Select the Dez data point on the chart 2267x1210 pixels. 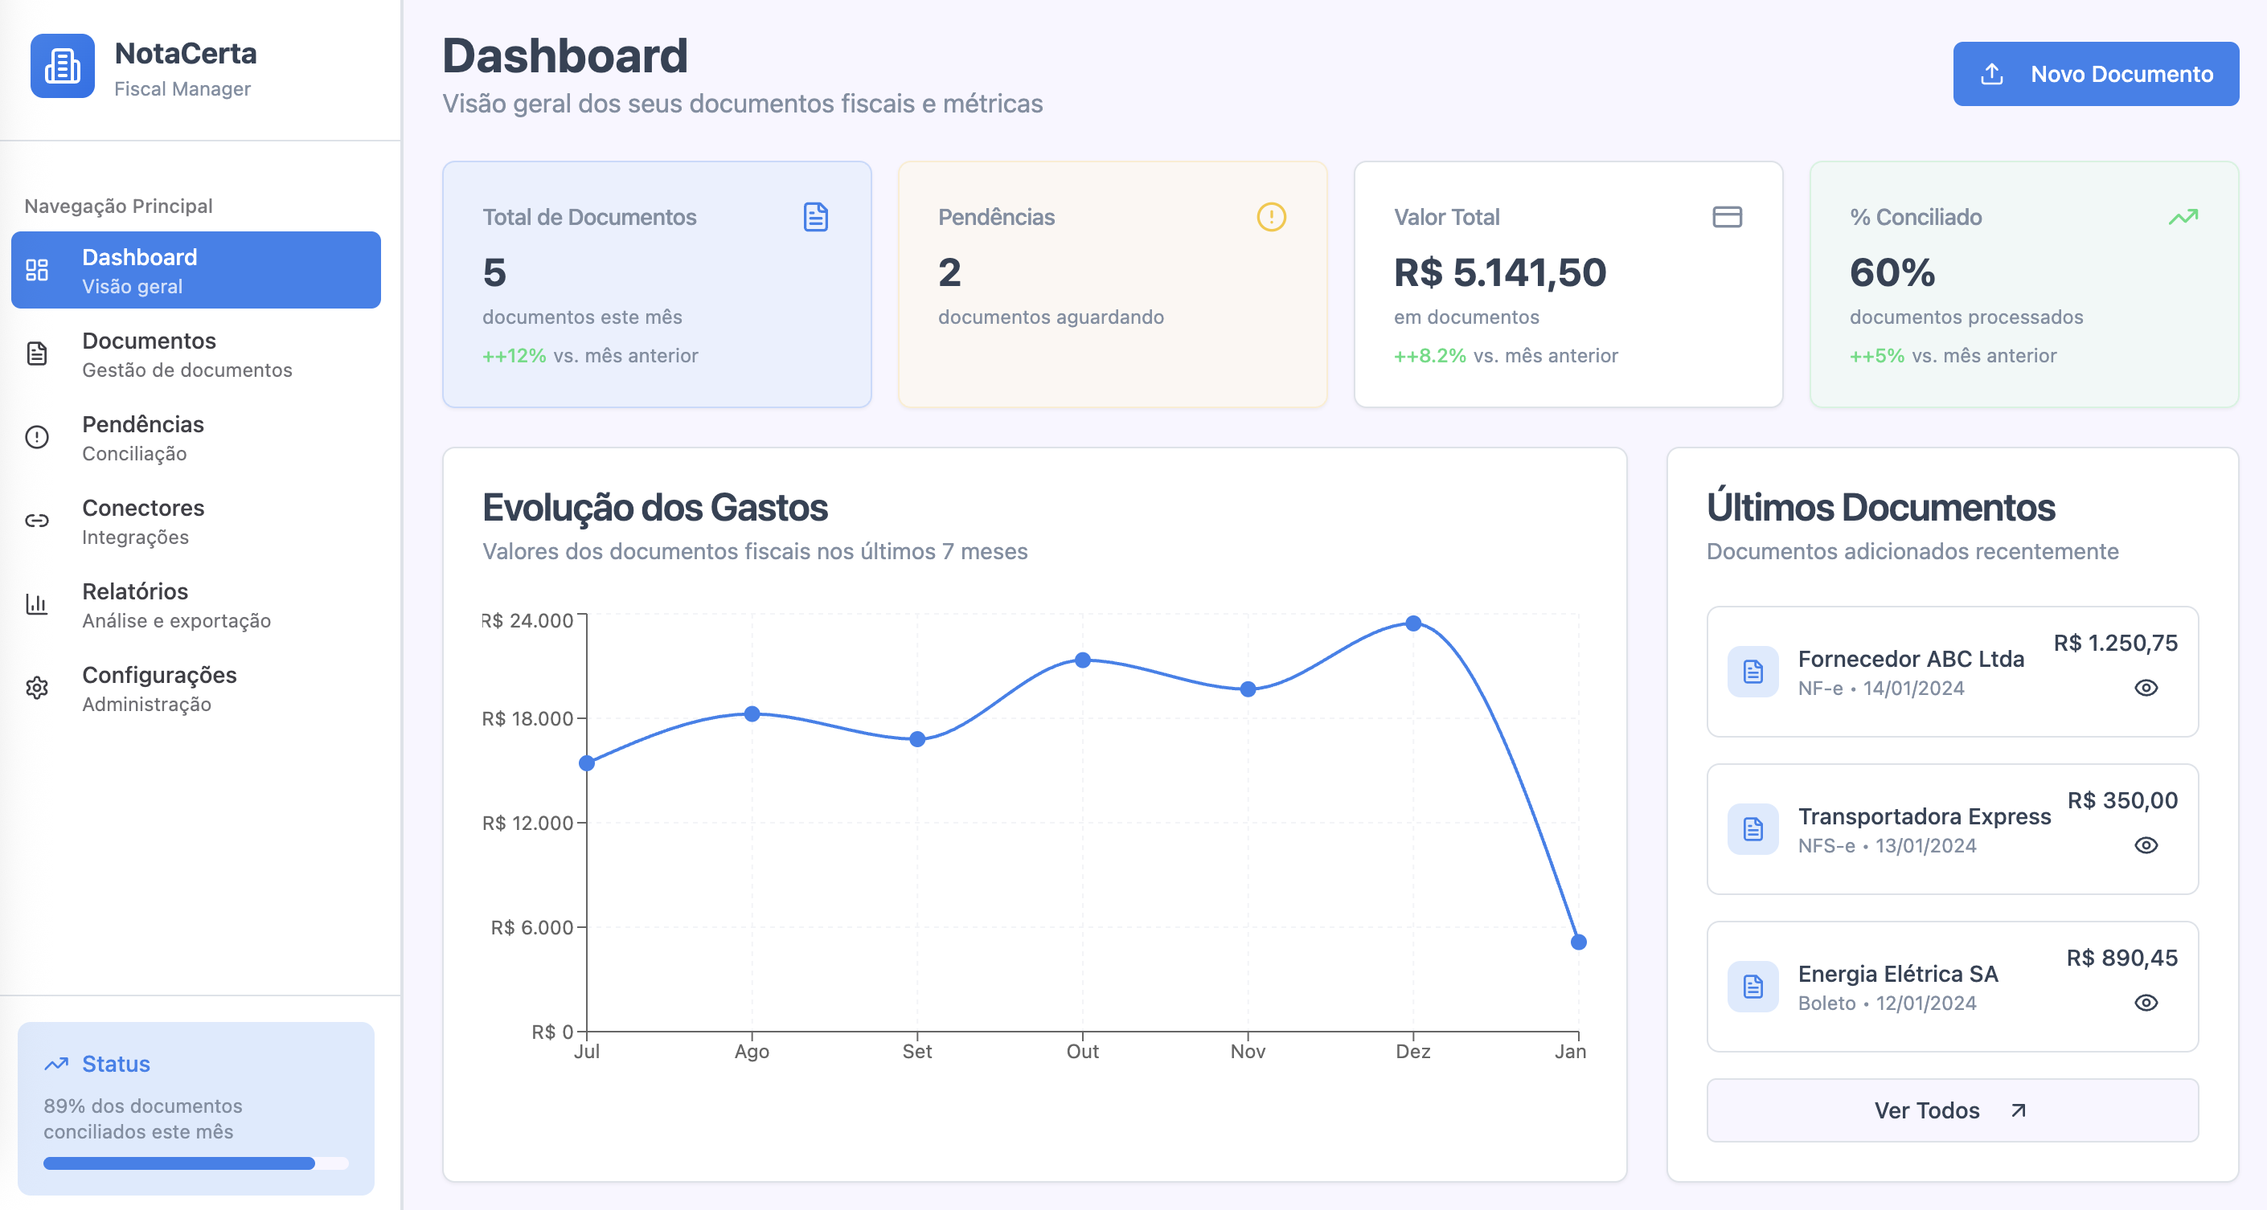1413,622
